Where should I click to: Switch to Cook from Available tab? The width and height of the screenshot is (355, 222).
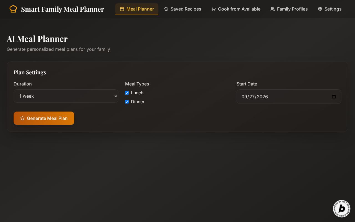tap(236, 9)
